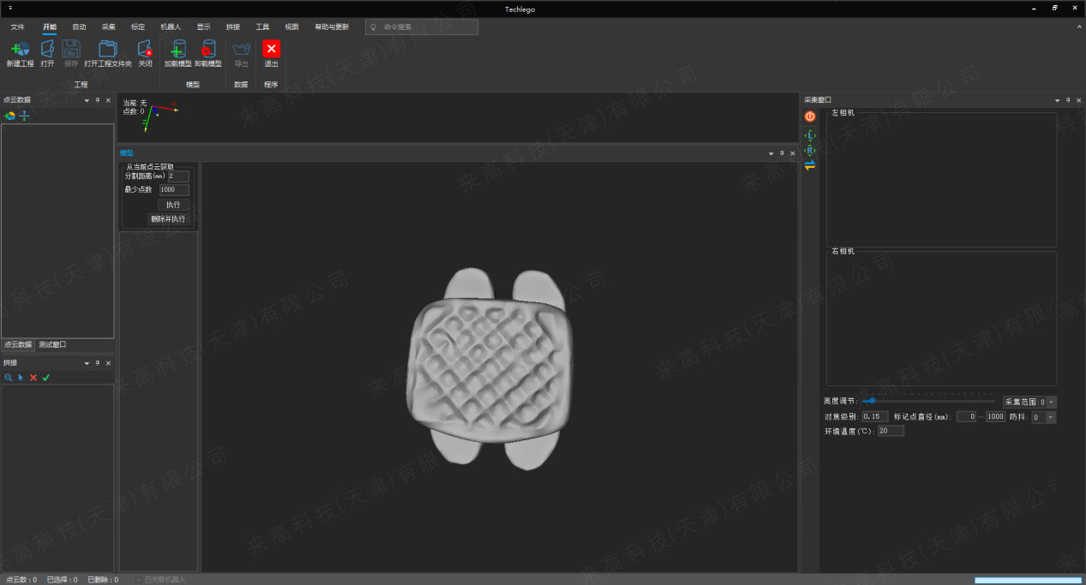
Task: Click the left camera L icon
Action: (810, 135)
